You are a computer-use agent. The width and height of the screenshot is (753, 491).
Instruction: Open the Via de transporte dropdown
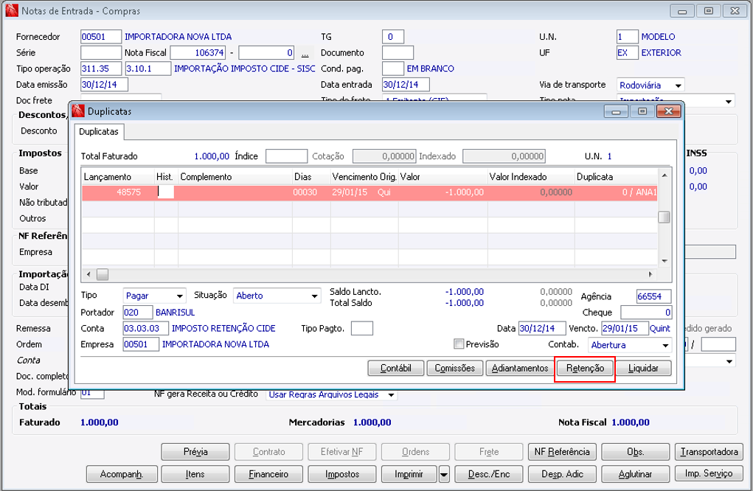click(678, 86)
